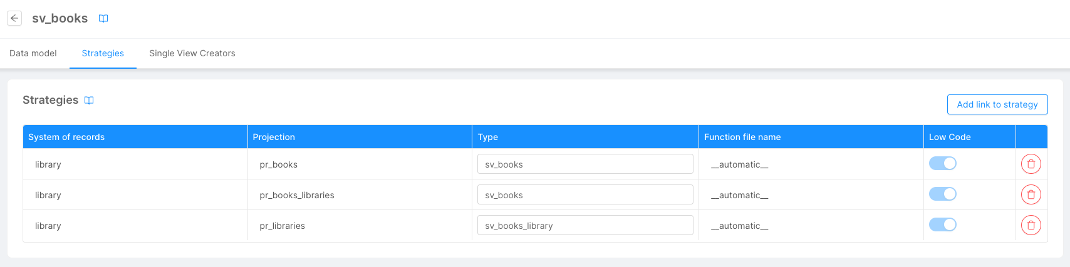Open documentation book icon beside sv_books title
Screen dimensions: 1070x267
[x=103, y=19]
